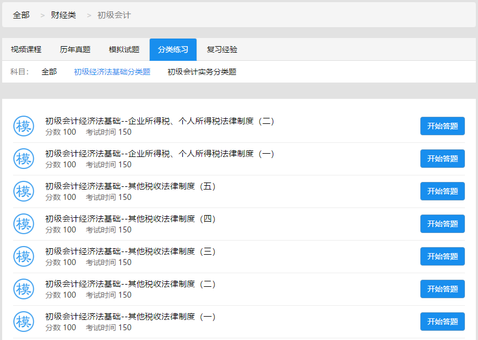Viewport: 478px width, 340px height.
Task: Click 模 icon beside 其他税收法律制度（二）
Action: (23, 289)
